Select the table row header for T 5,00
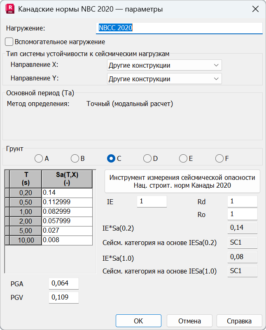This screenshot has width=266, height=330. pos(26,231)
